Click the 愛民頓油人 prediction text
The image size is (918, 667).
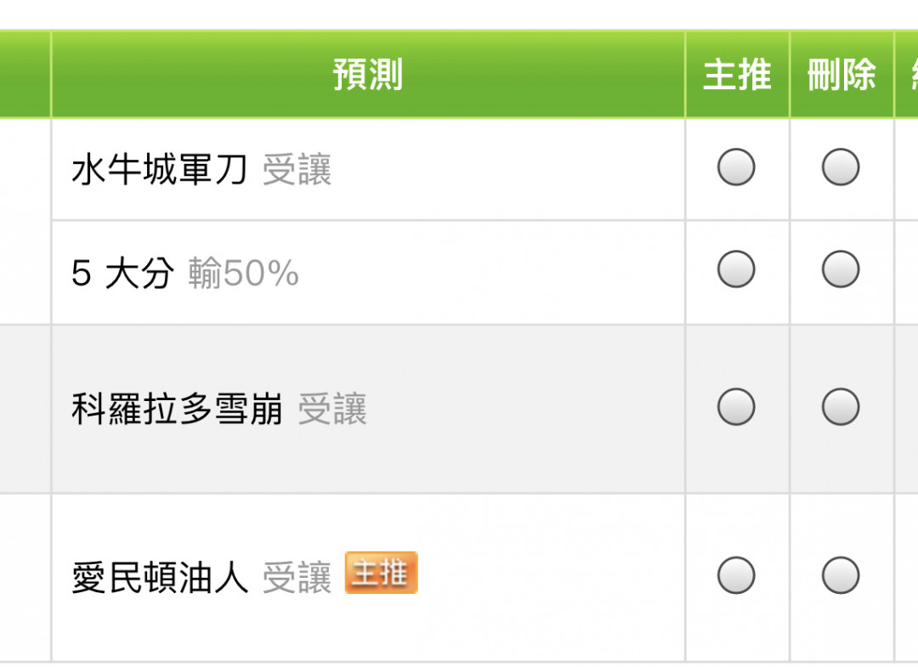click(x=159, y=578)
